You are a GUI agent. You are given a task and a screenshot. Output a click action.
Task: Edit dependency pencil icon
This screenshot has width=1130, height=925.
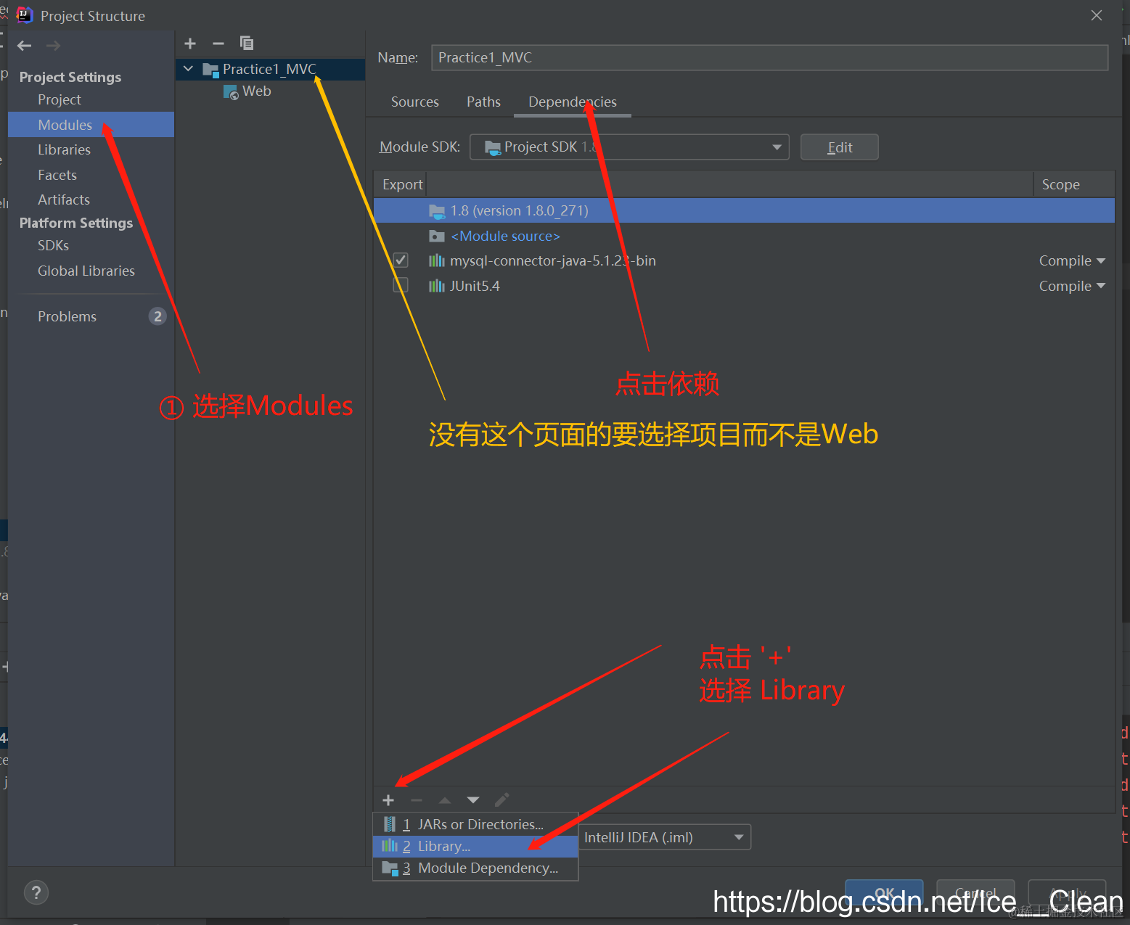point(501,799)
